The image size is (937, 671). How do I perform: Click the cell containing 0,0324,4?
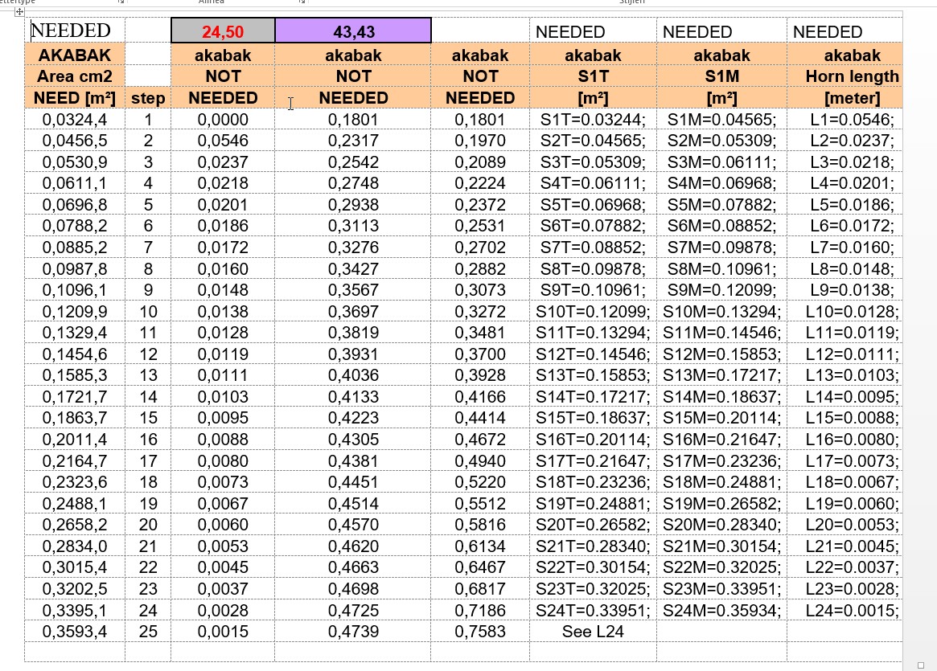point(75,120)
